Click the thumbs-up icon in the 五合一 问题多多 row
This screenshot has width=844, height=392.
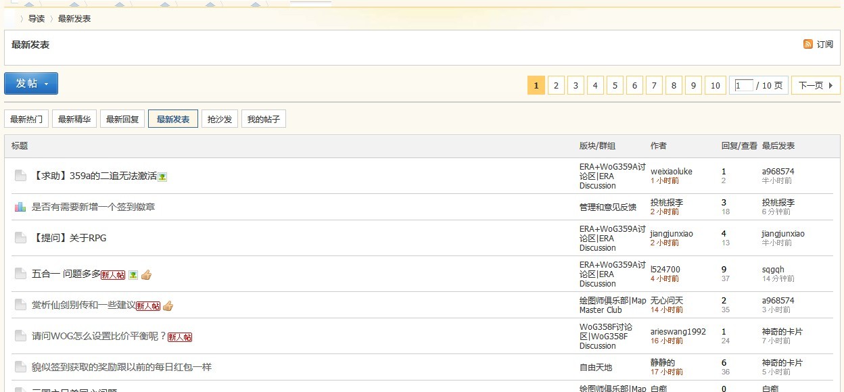(x=146, y=274)
